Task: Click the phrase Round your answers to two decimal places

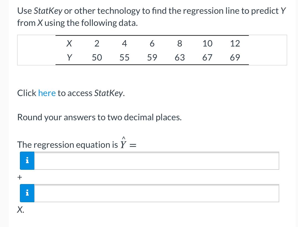Action: coord(99,117)
